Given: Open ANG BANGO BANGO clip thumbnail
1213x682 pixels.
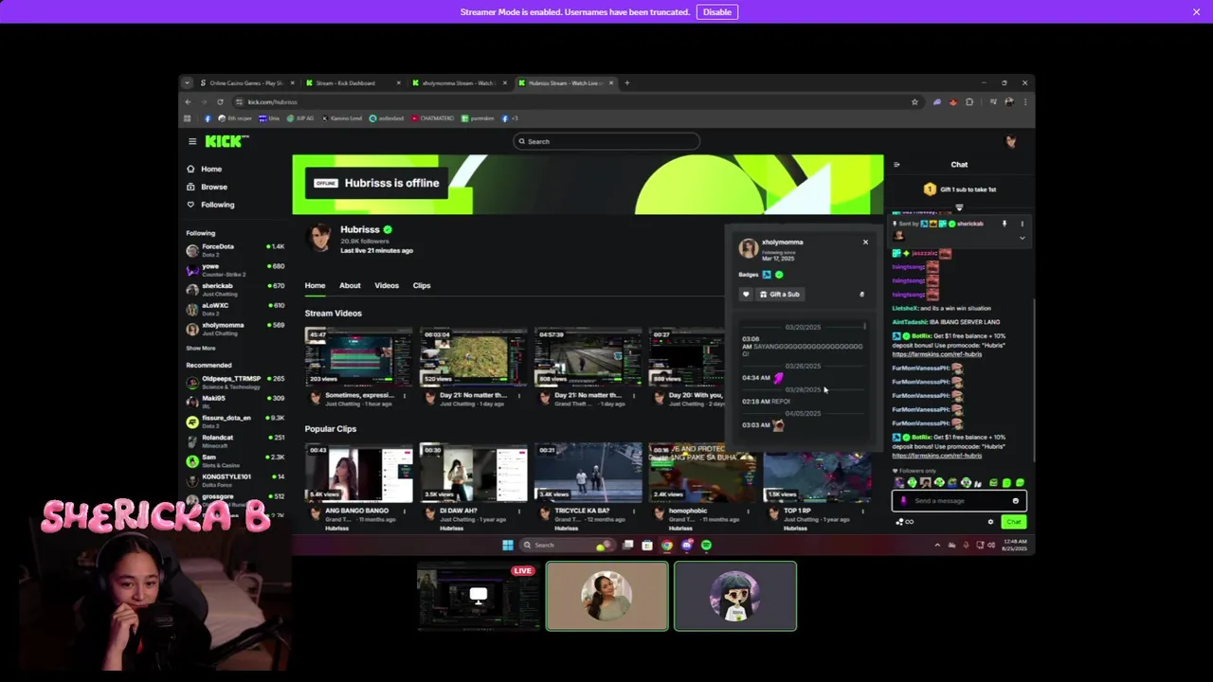Looking at the screenshot, I should pyautogui.click(x=358, y=473).
